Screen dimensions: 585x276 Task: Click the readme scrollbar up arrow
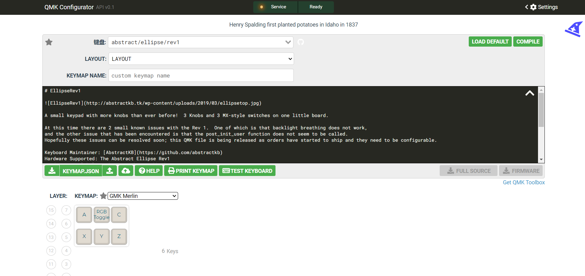pyautogui.click(x=541, y=90)
